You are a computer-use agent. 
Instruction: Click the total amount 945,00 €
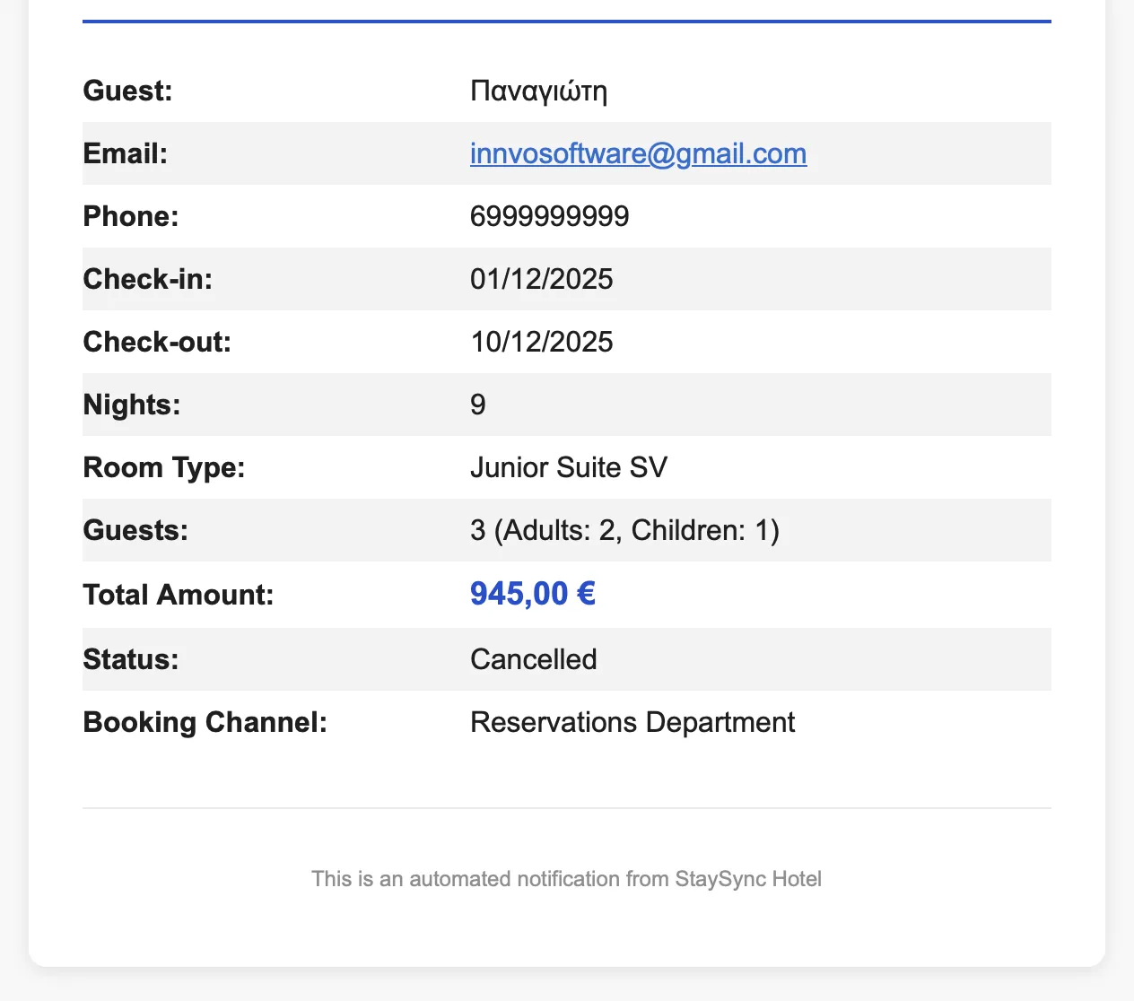click(533, 594)
